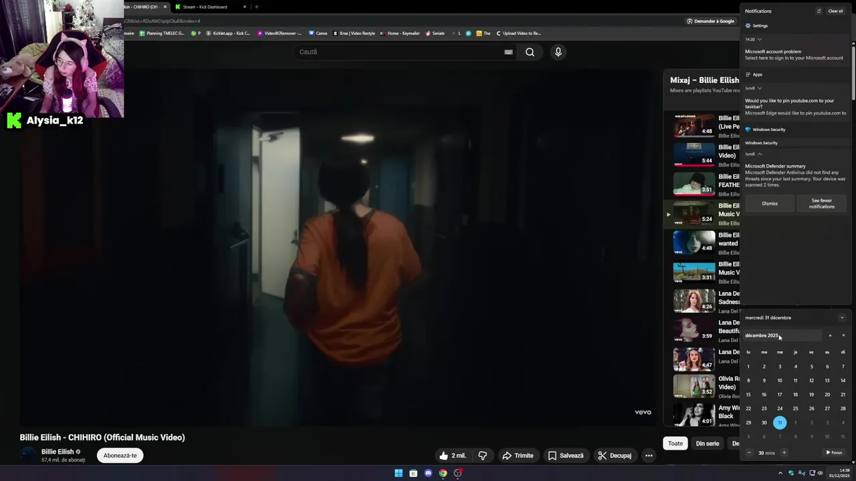
Task: Open a new browser tab with plus
Action: (x=257, y=7)
